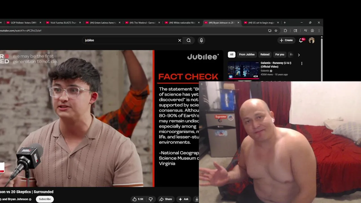Expand more filter chips with right arrow

(299, 55)
